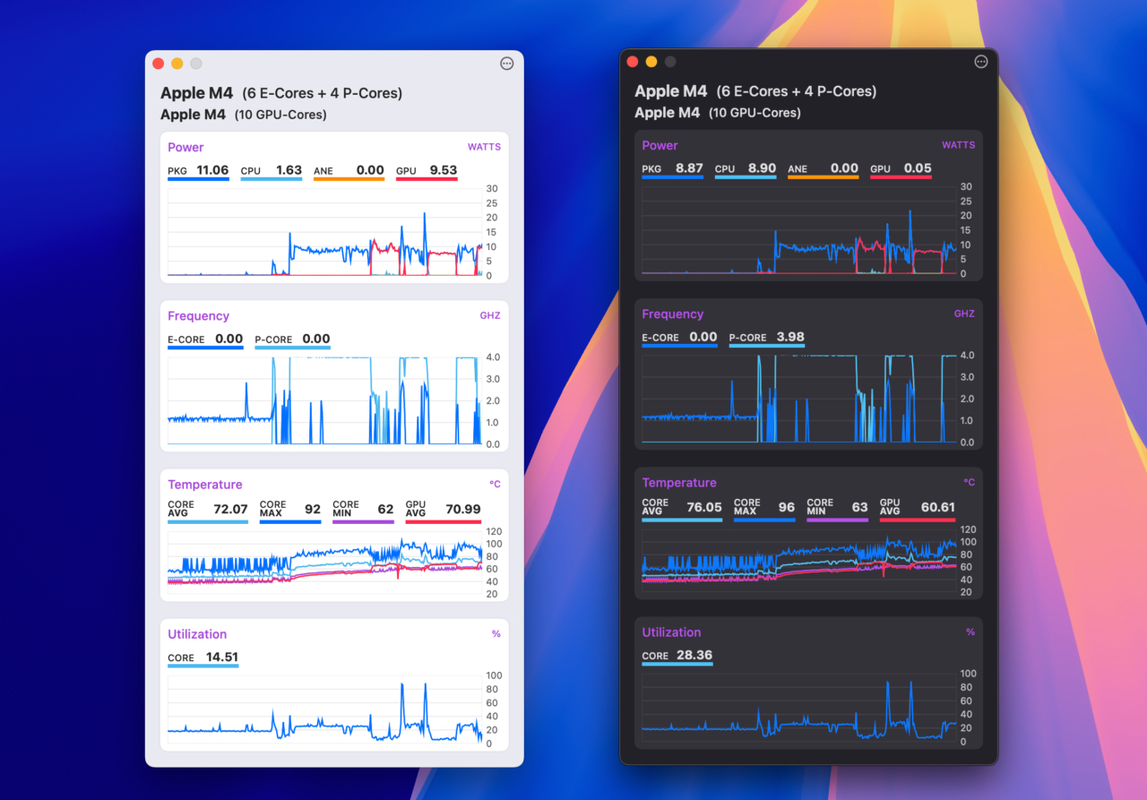This screenshot has width=1147, height=800.
Task: Click the Power graph in dark window
Action: click(798, 230)
